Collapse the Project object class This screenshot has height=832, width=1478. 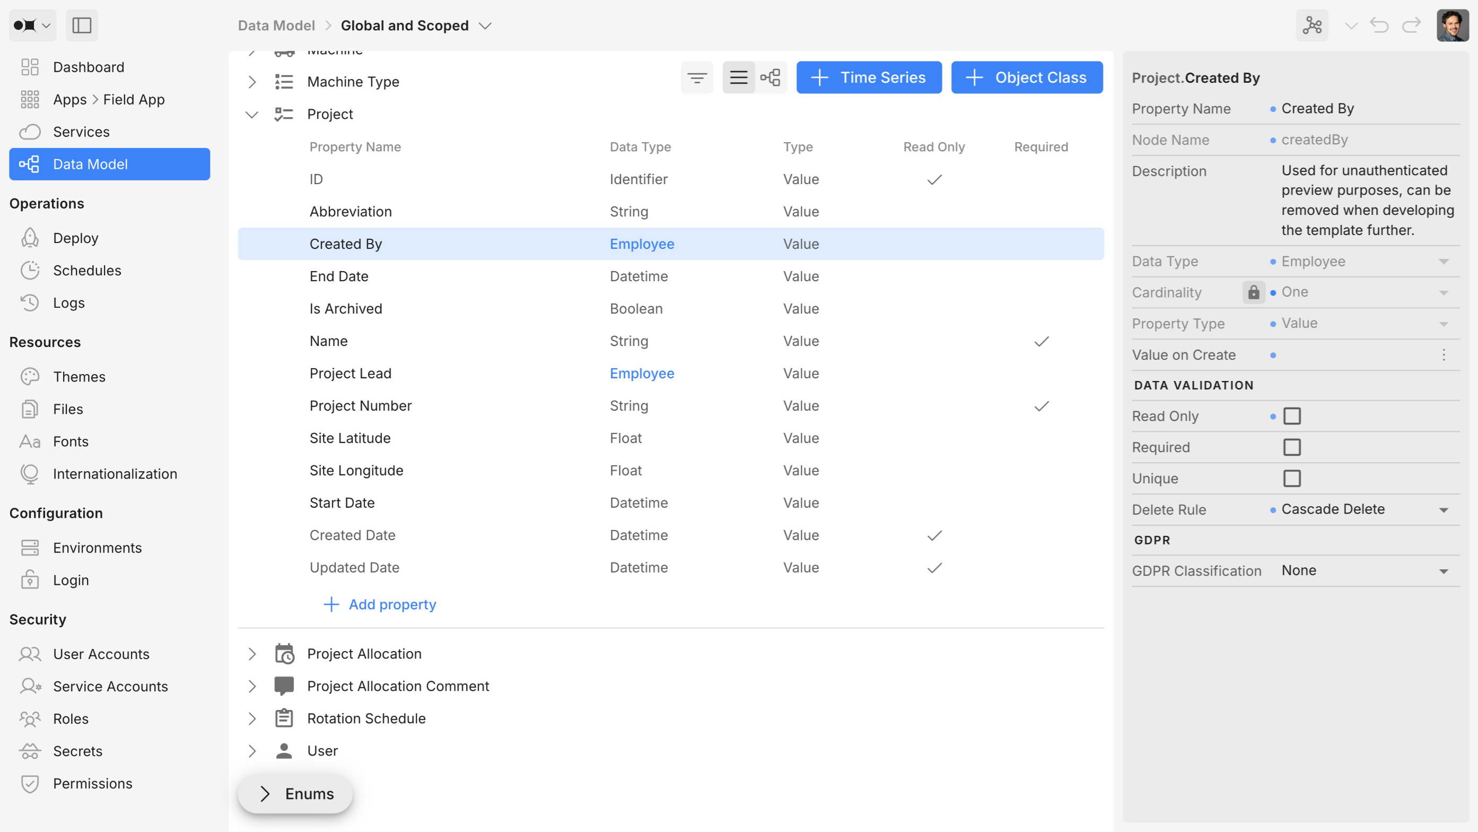pos(251,114)
